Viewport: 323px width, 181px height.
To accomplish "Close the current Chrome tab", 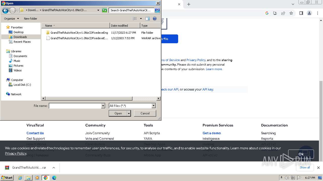I will 179,4.
